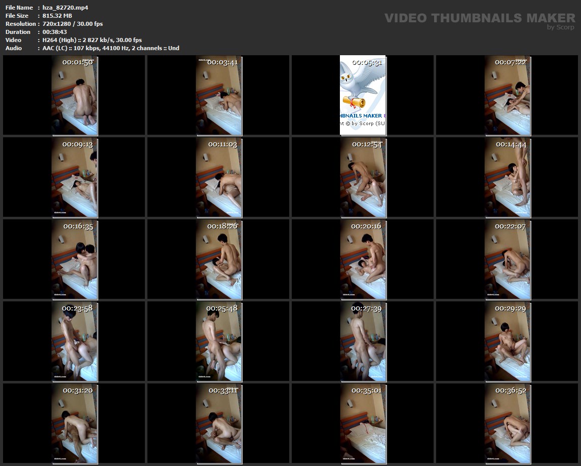This screenshot has width=581, height=466.
Task: Select the frame marked 00:03:41
Action: coord(218,95)
